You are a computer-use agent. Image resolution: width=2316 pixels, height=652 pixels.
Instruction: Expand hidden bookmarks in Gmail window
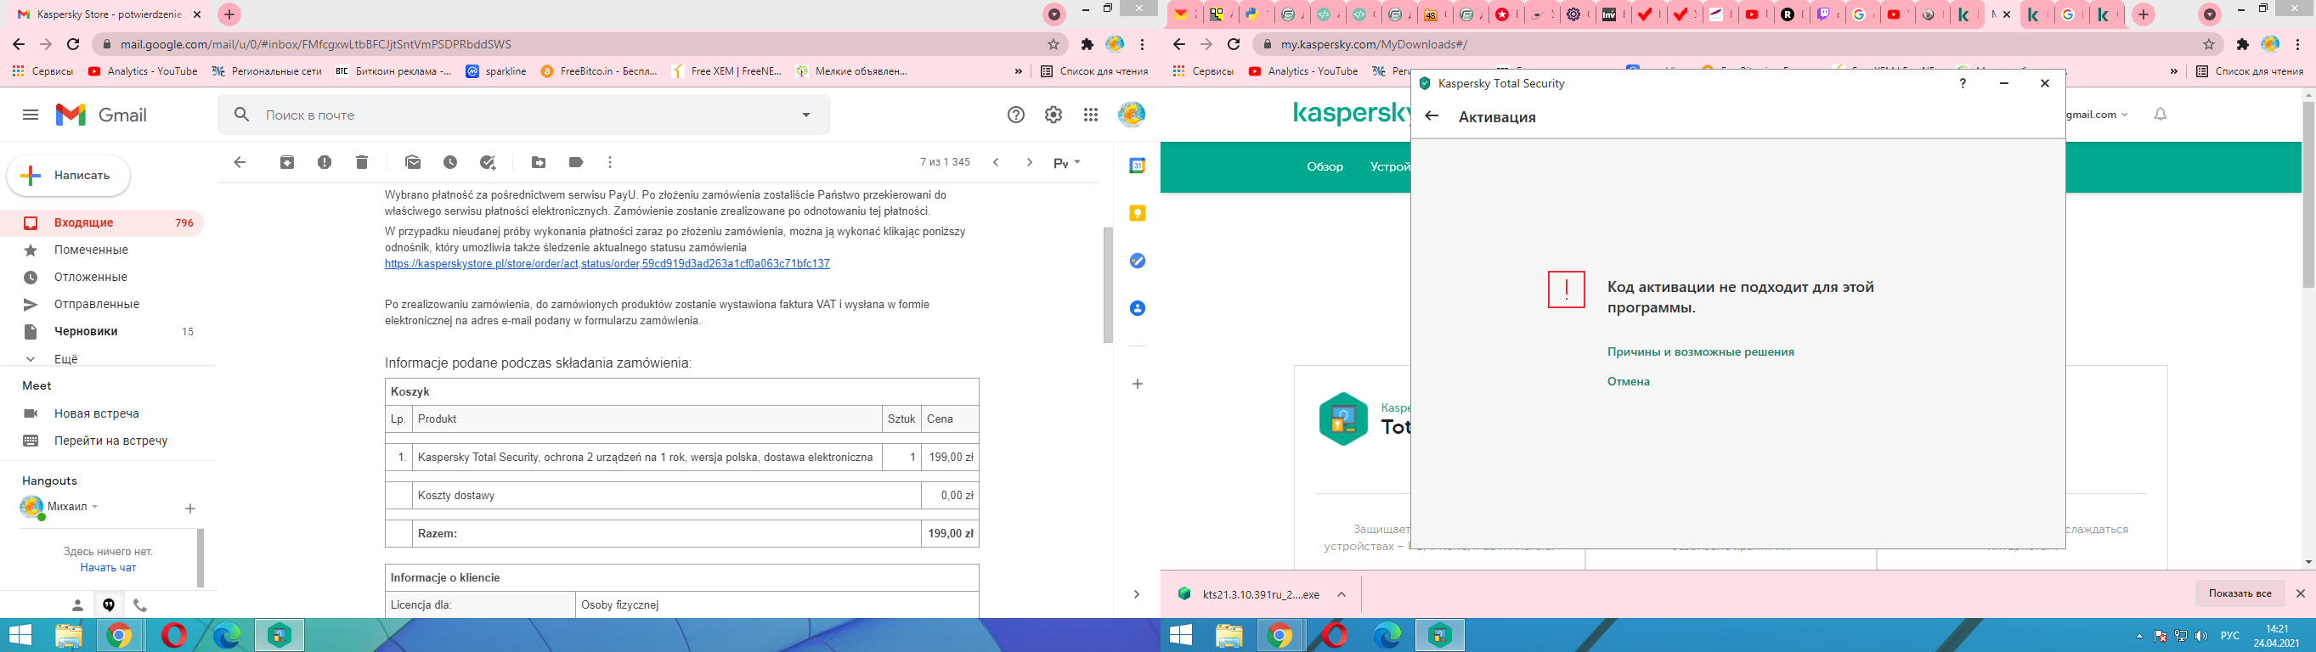click(1018, 71)
